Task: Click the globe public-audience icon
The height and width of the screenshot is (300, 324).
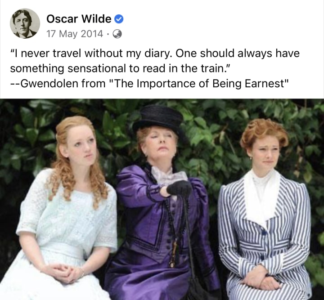Action: [117, 34]
